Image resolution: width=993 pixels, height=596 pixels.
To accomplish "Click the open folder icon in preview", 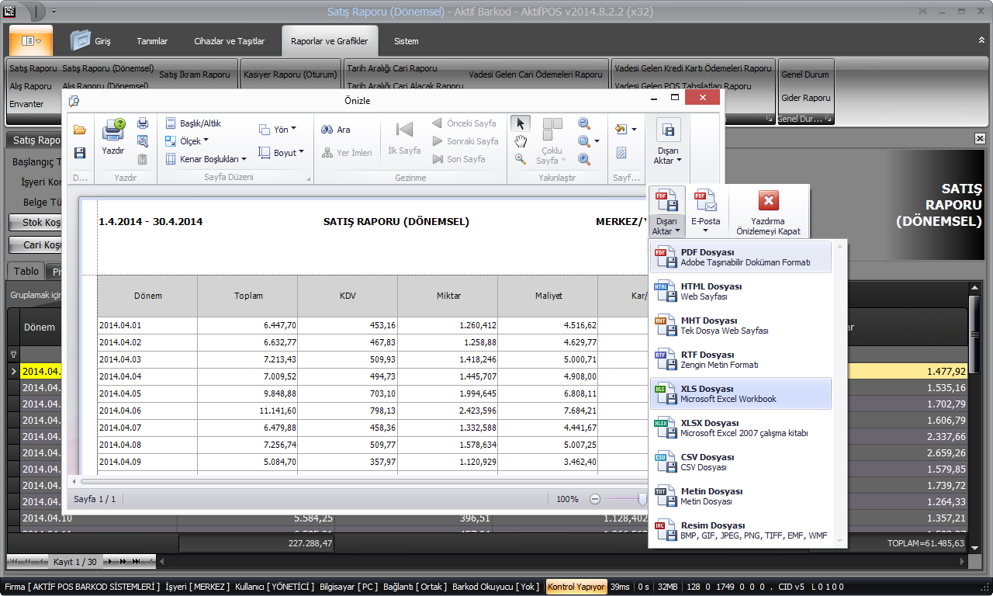I will (x=80, y=130).
